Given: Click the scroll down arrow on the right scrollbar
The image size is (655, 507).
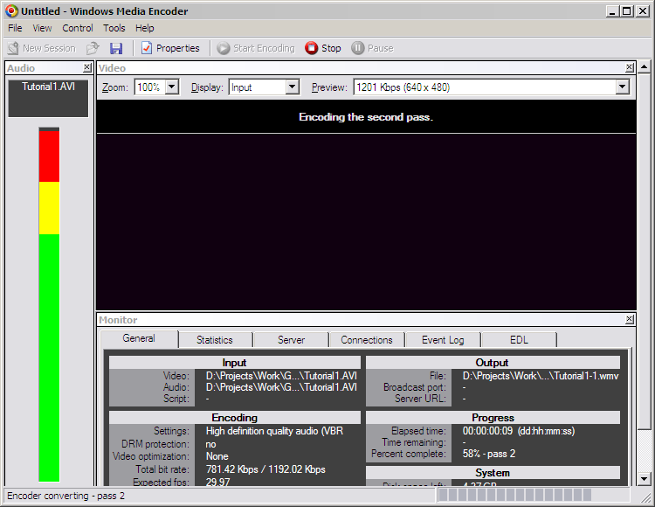Looking at the screenshot, I should tap(645, 479).
